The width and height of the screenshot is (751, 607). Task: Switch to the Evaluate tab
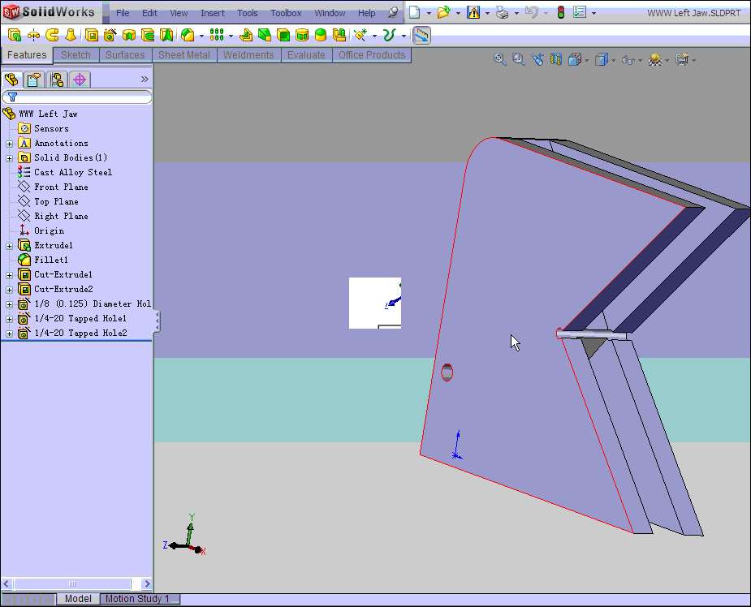tap(307, 55)
